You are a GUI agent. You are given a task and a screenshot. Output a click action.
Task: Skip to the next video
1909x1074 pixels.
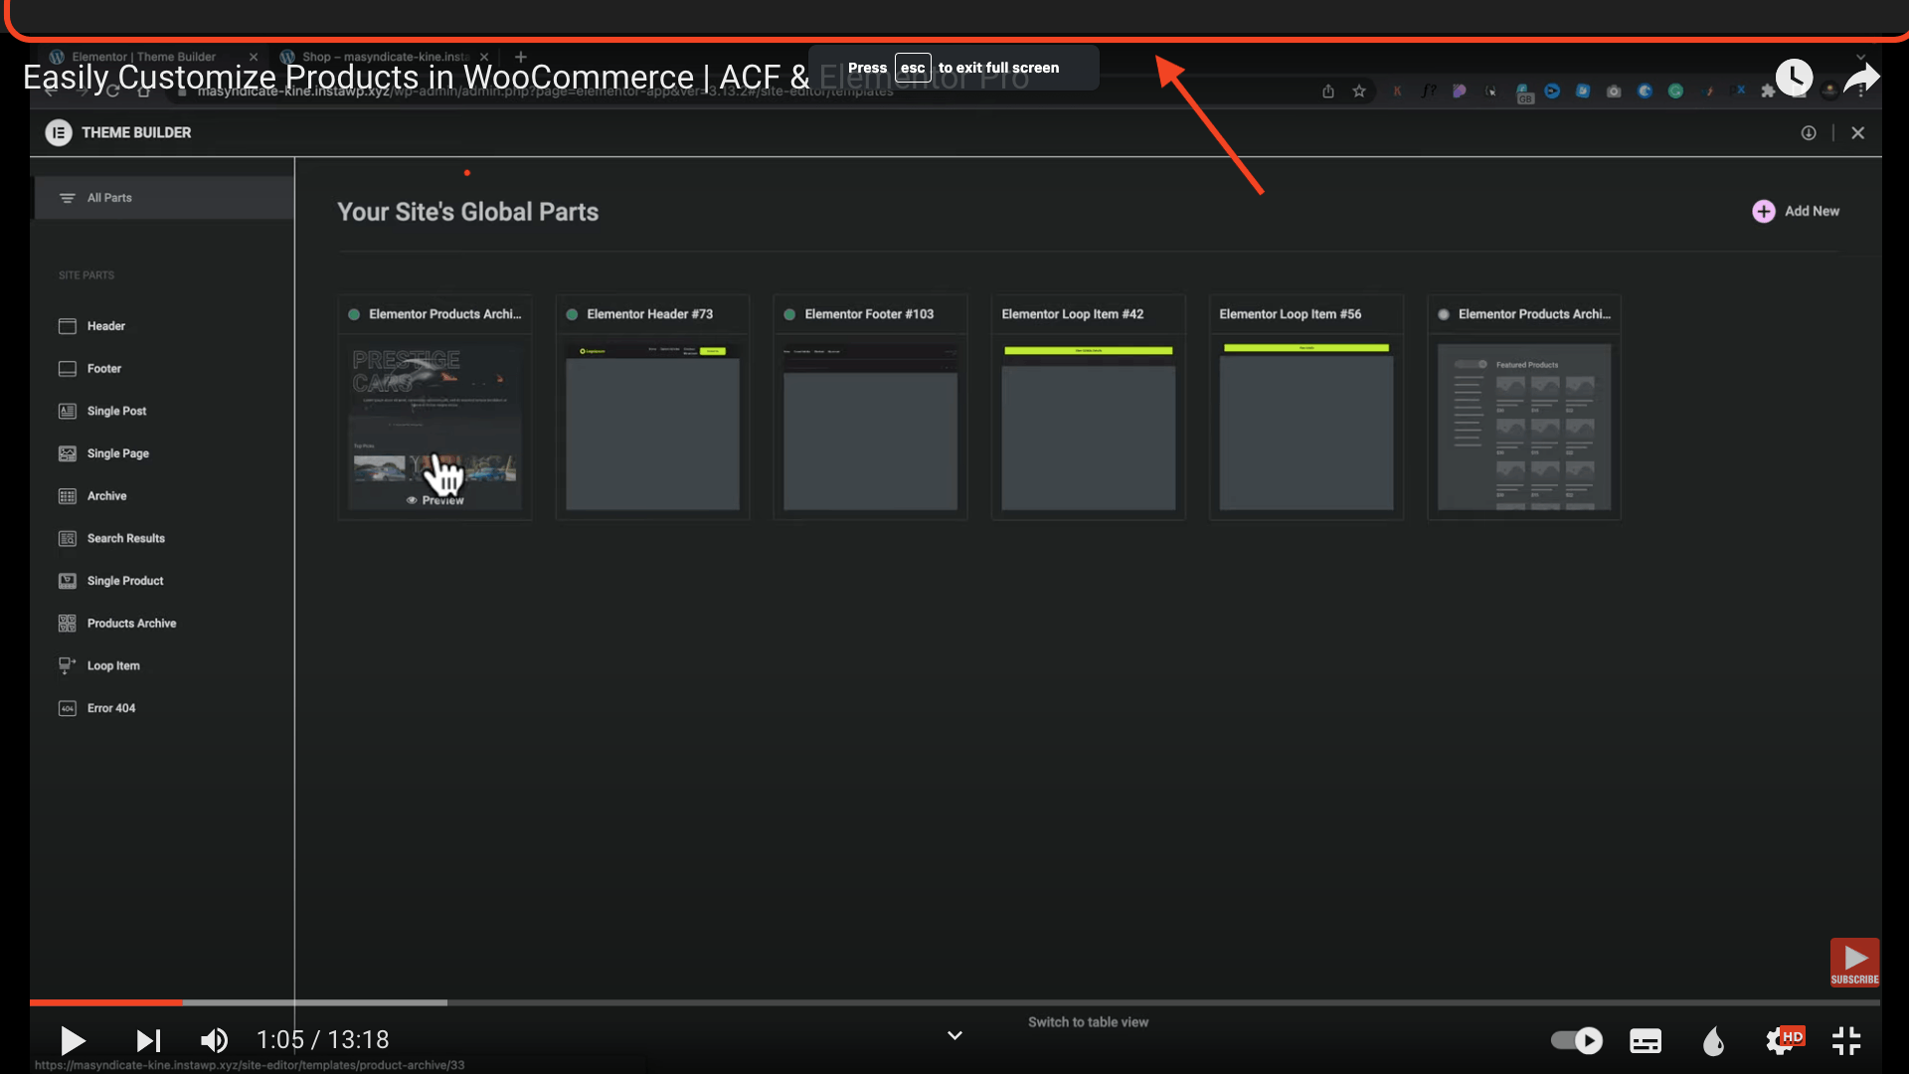(148, 1040)
